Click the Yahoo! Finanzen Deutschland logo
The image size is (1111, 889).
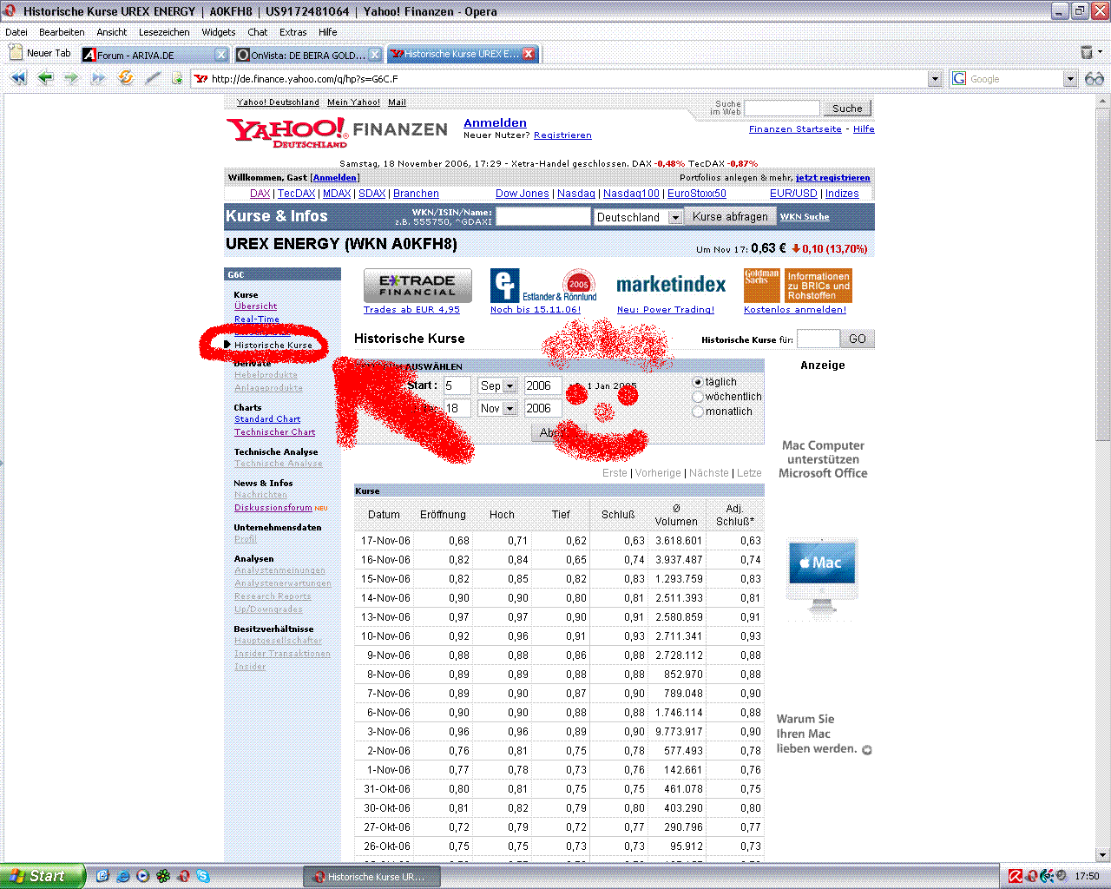click(337, 132)
